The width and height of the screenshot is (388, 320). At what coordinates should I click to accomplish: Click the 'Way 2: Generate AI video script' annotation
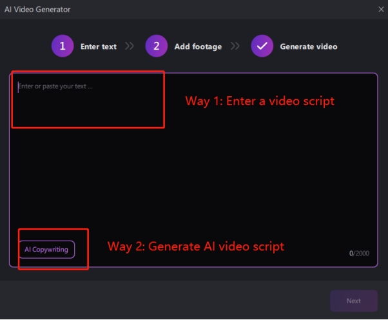(195, 246)
